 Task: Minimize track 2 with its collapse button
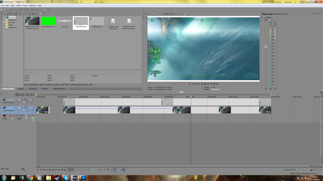coord(2,107)
